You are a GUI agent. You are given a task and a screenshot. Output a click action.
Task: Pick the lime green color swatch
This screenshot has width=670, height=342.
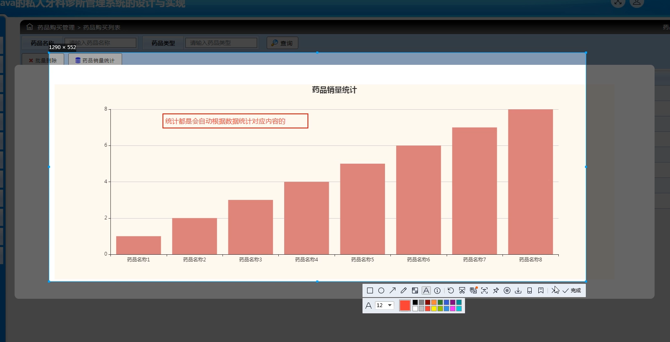(440, 309)
